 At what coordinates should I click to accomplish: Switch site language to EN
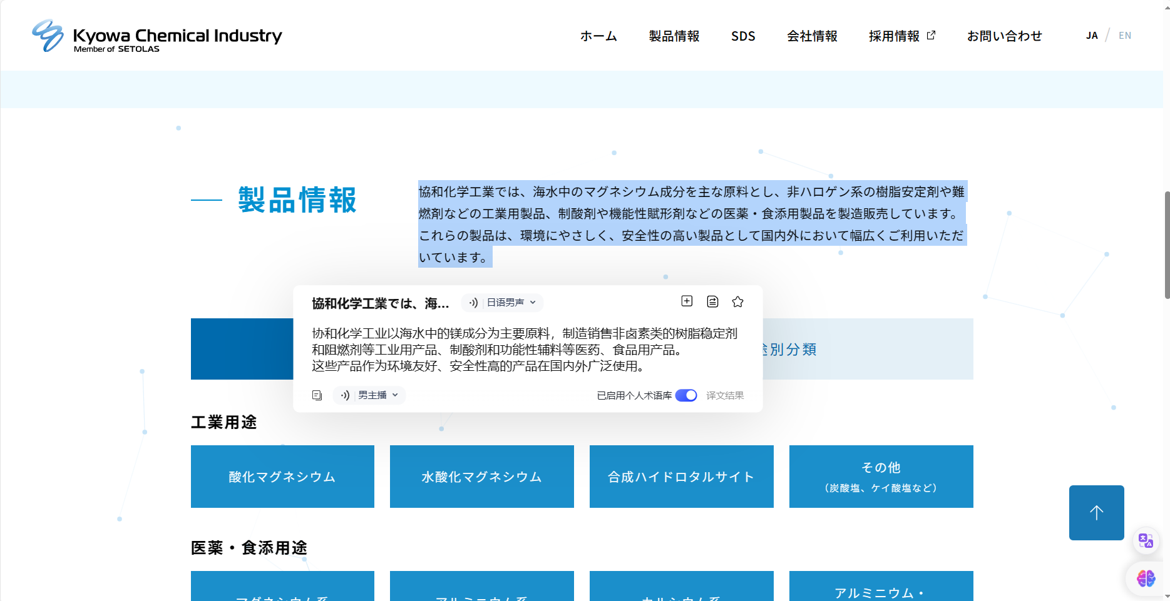[1125, 36]
